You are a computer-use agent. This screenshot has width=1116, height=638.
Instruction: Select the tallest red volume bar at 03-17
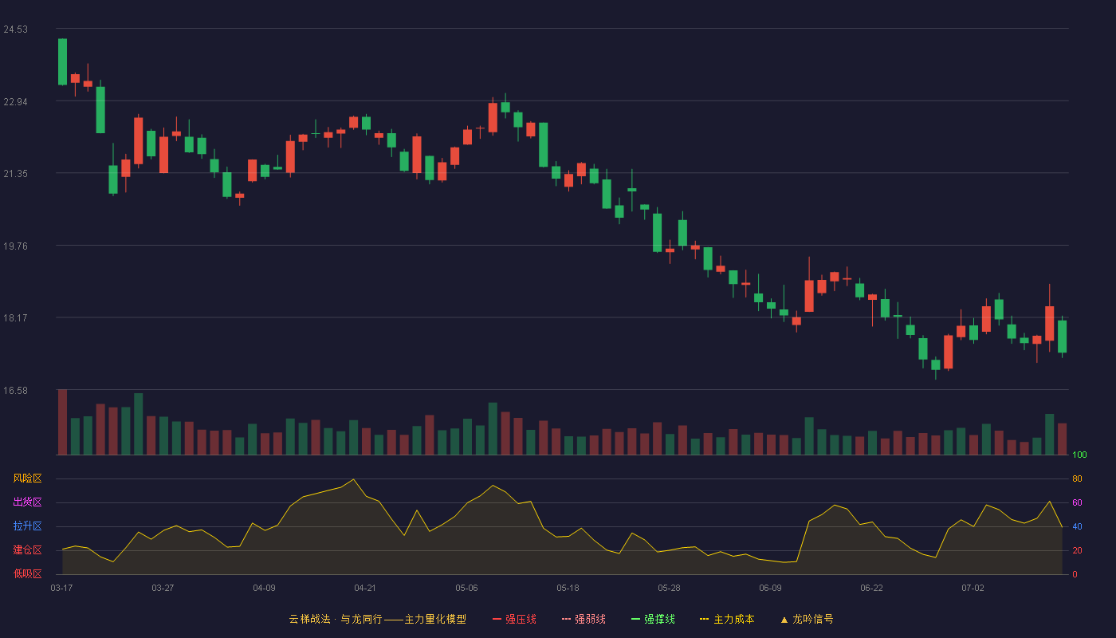click(x=62, y=422)
